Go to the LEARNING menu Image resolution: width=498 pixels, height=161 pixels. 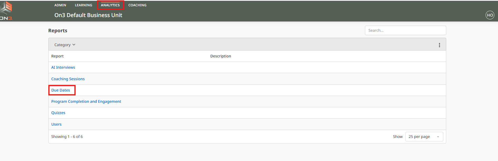83,5
